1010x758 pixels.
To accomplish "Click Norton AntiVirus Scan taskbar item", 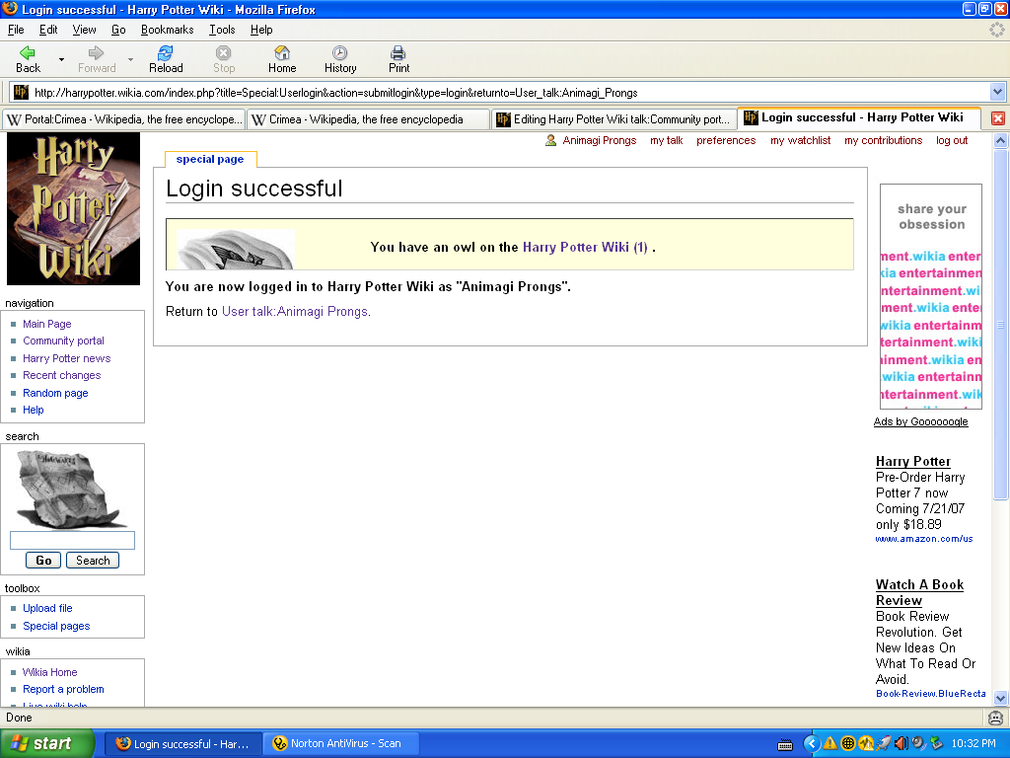I will [339, 743].
